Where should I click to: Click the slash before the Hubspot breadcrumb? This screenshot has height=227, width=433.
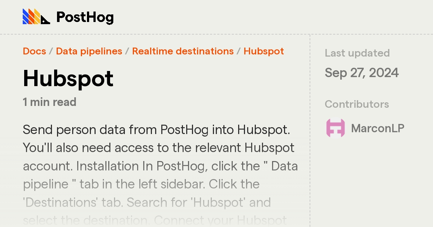[x=239, y=51]
